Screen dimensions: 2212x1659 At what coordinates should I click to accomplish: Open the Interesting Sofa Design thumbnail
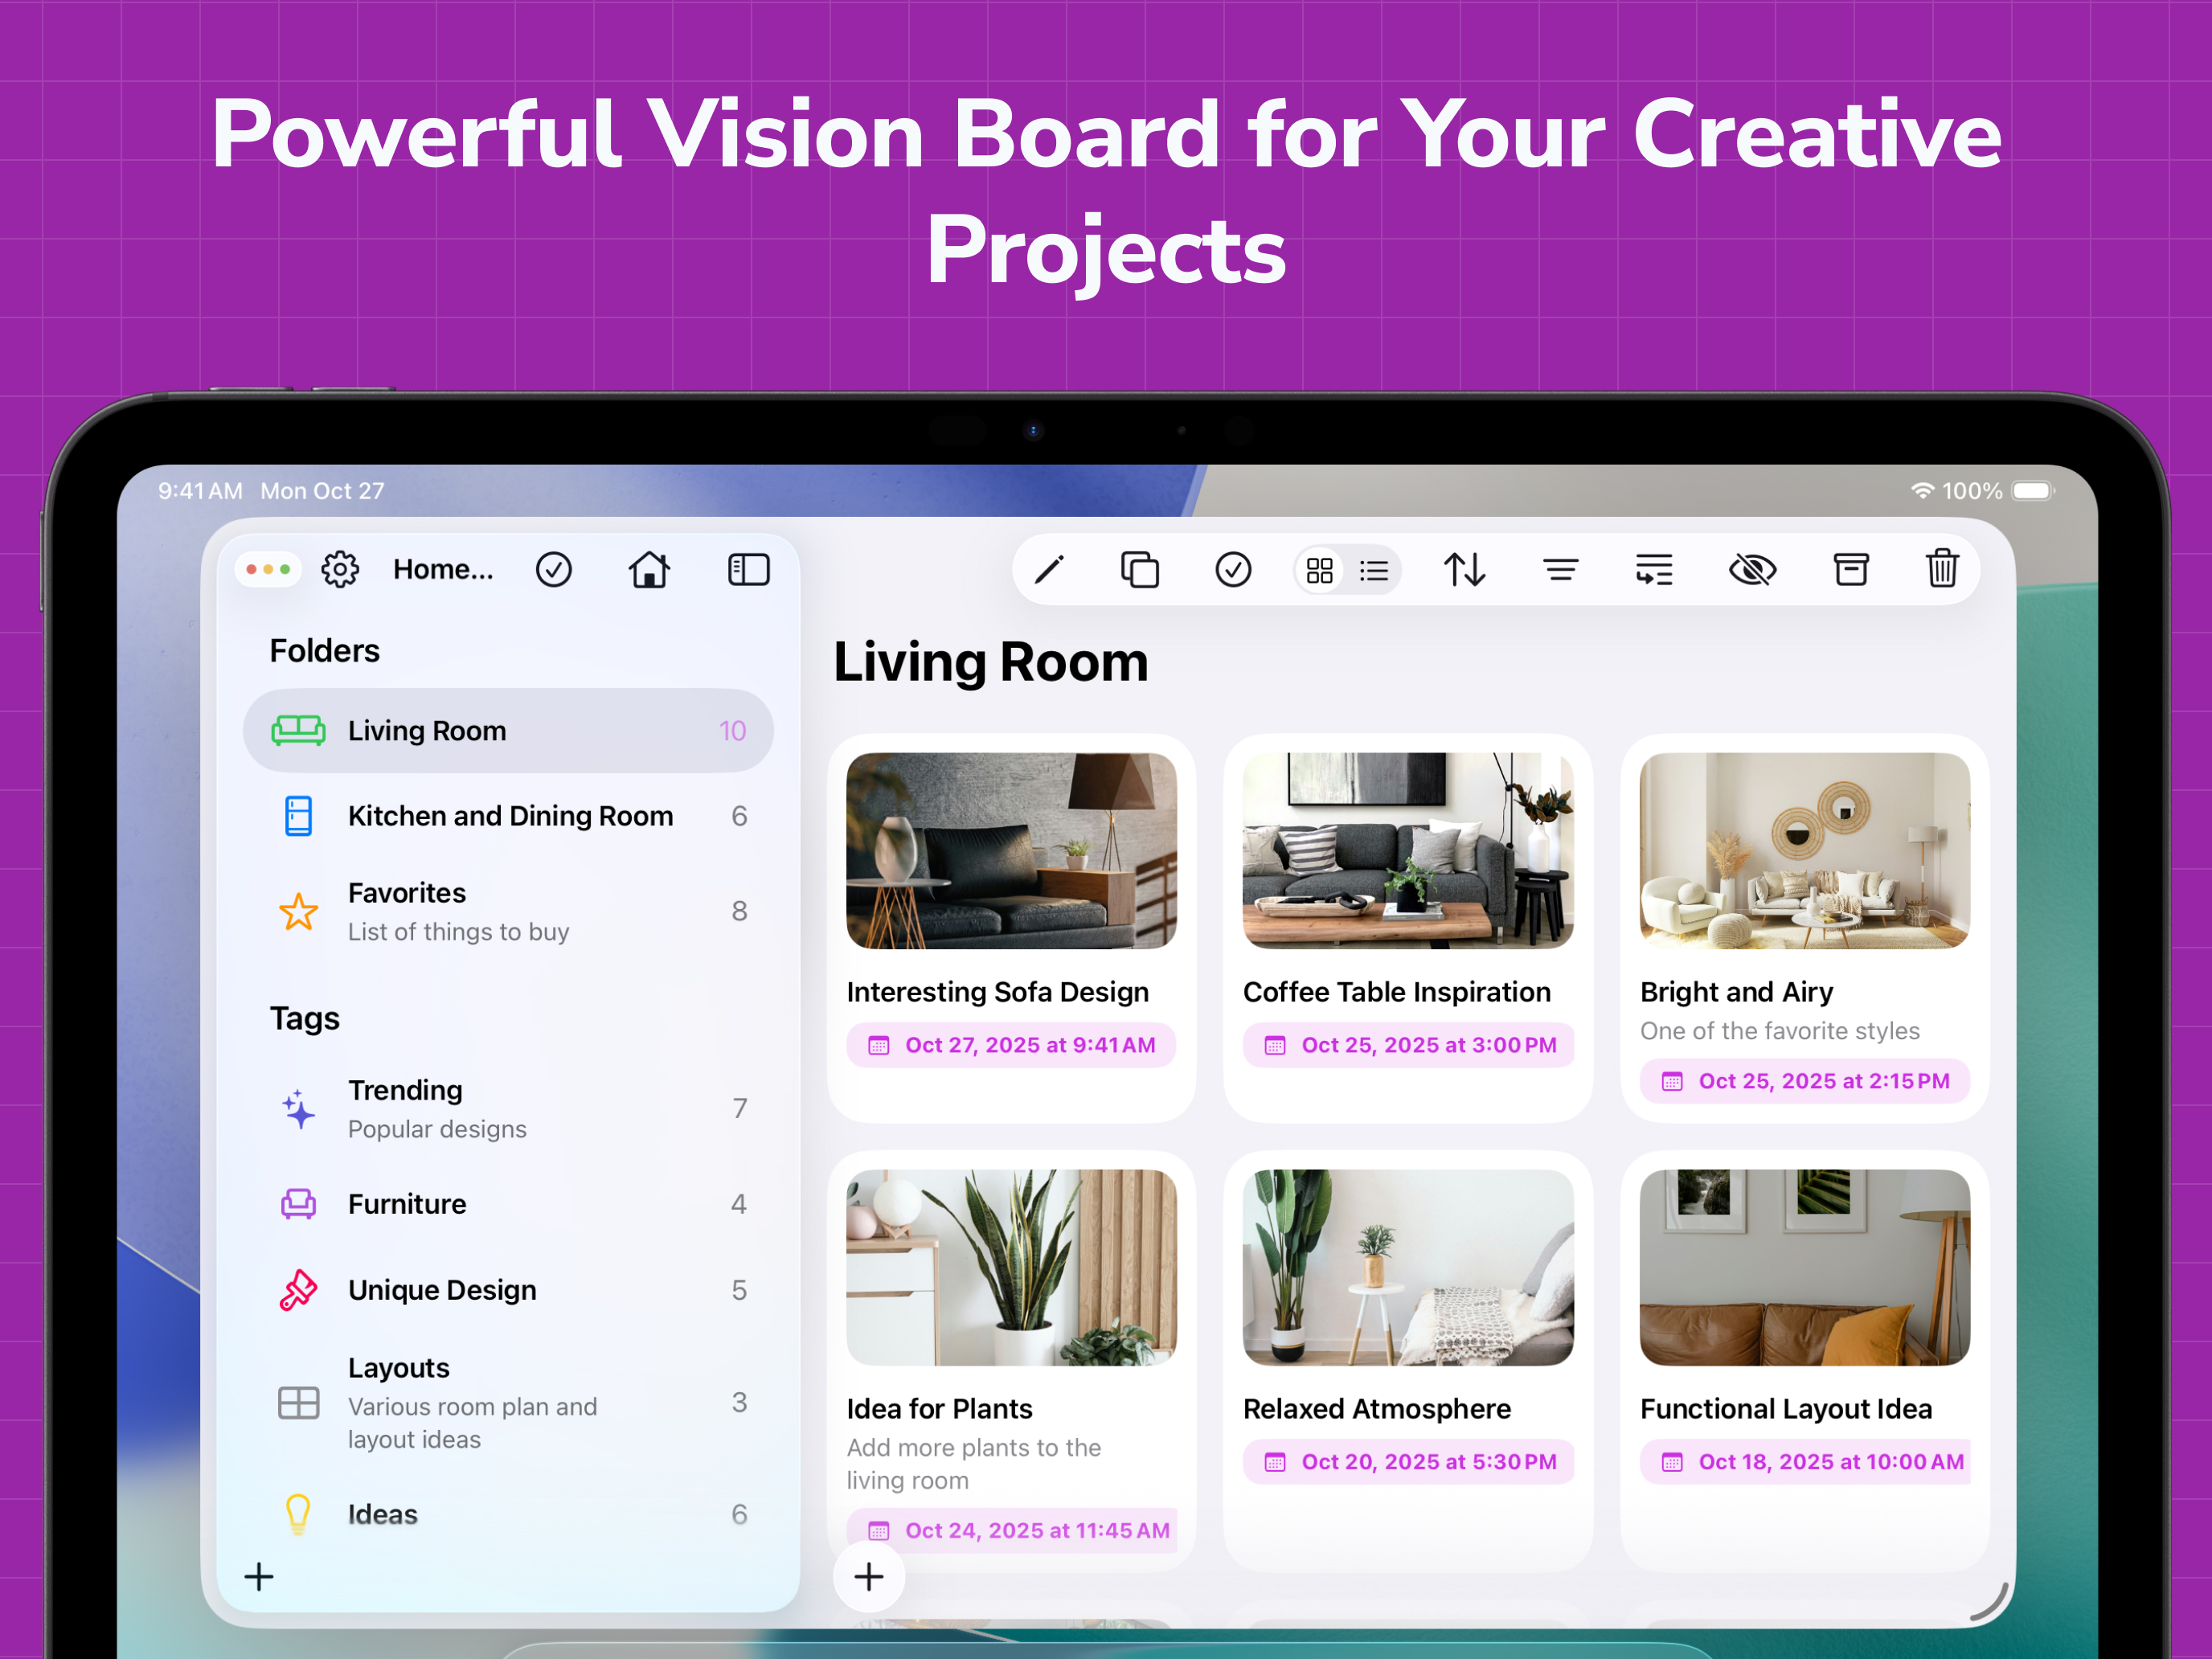pyautogui.click(x=1011, y=851)
